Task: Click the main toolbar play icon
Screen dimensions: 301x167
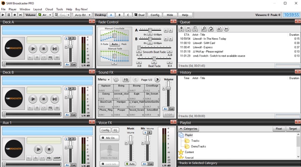Action: [x=3, y=15]
